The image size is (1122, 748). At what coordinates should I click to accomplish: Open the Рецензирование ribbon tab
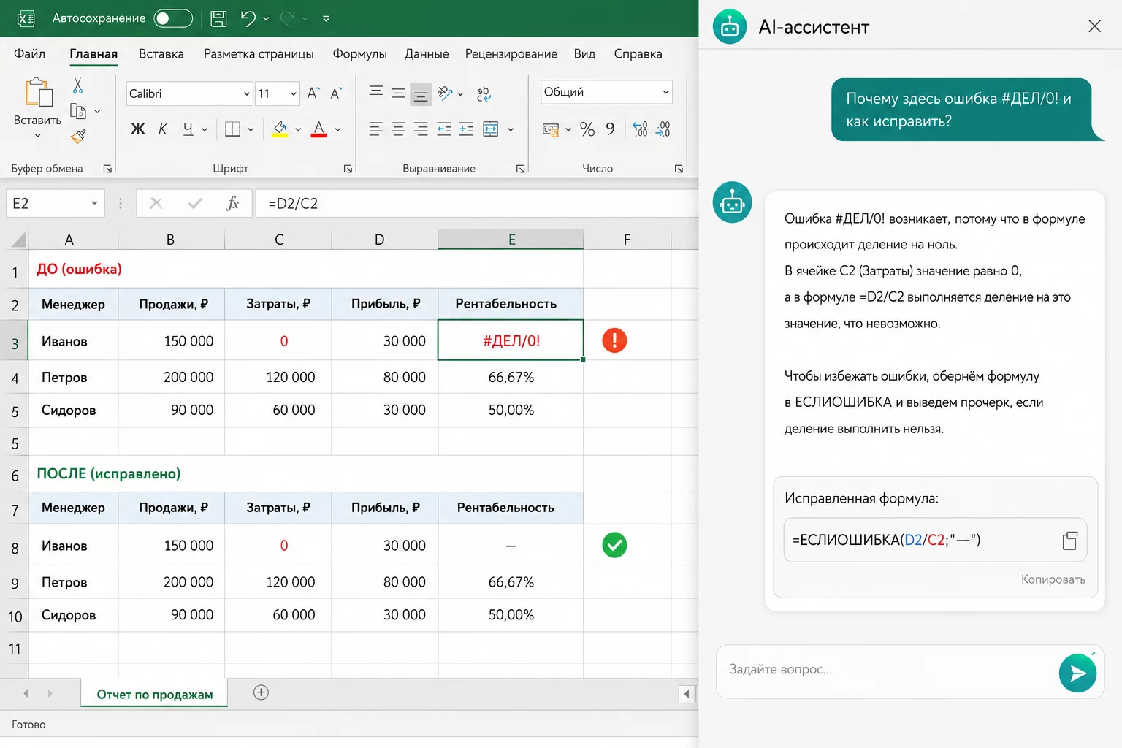(x=511, y=53)
